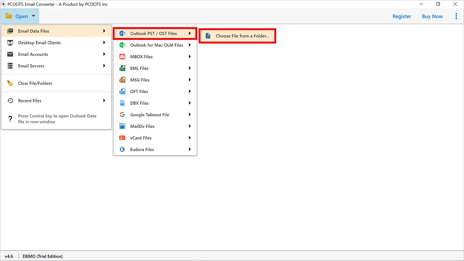The width and height of the screenshot is (464, 261).
Task: Click the Email Data Files envelope icon
Action: click(11, 31)
